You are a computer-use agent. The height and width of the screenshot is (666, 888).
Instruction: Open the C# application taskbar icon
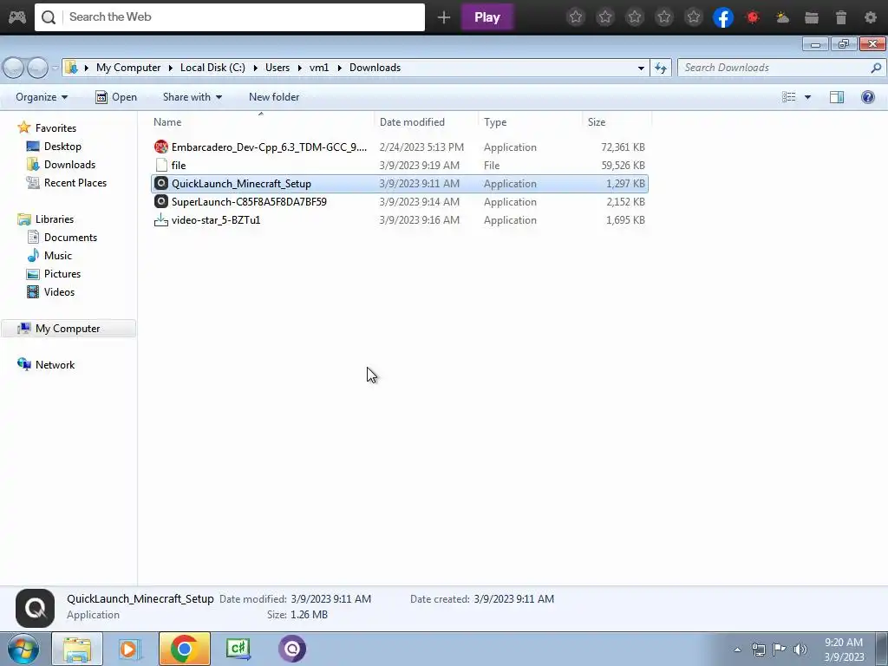tap(238, 649)
